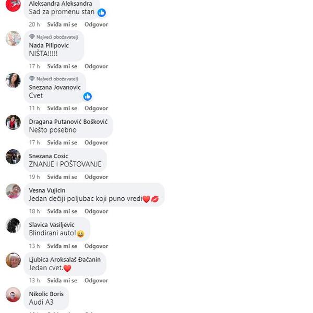The image size is (313, 313).
Task: Click the 20 h timestamp on Aleksandra's comment
Action: 34,25
